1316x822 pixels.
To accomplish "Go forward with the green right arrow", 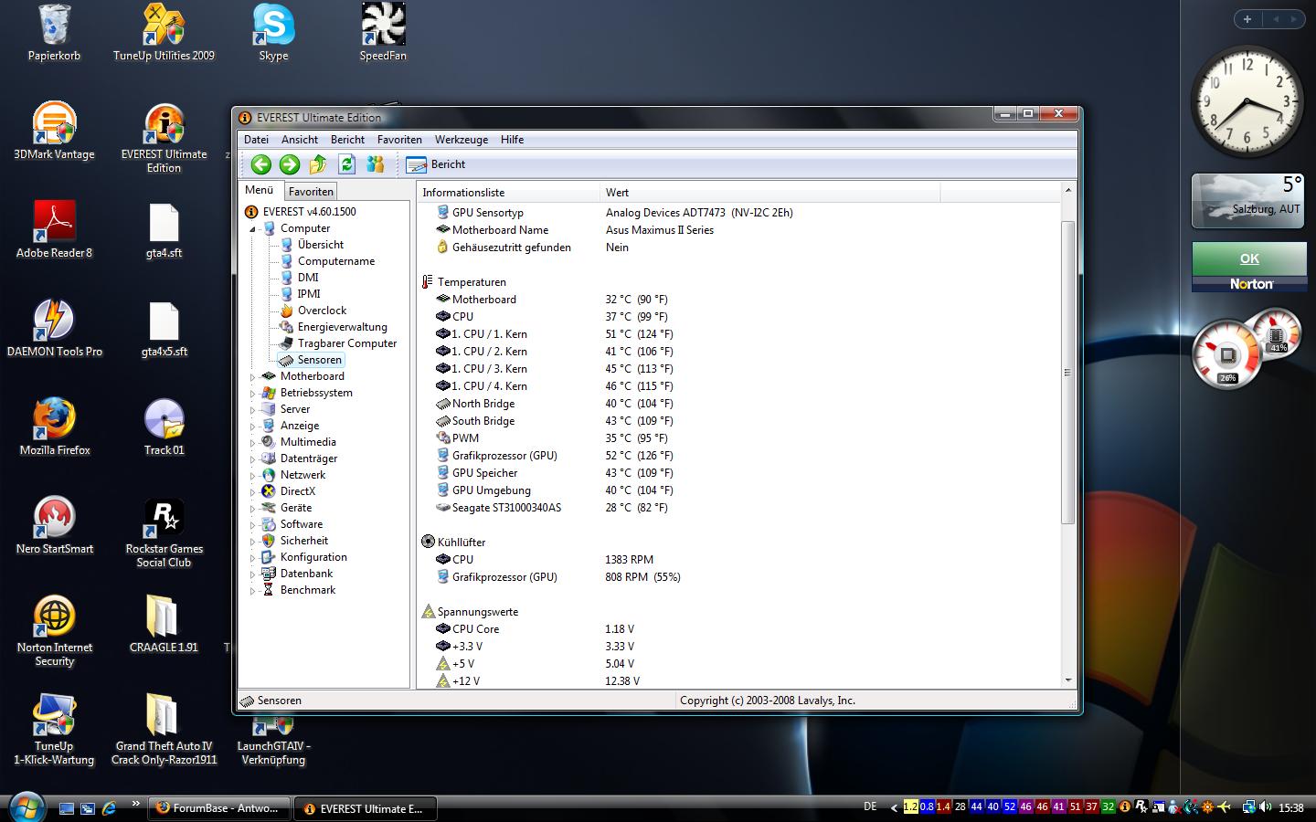I will (290, 164).
